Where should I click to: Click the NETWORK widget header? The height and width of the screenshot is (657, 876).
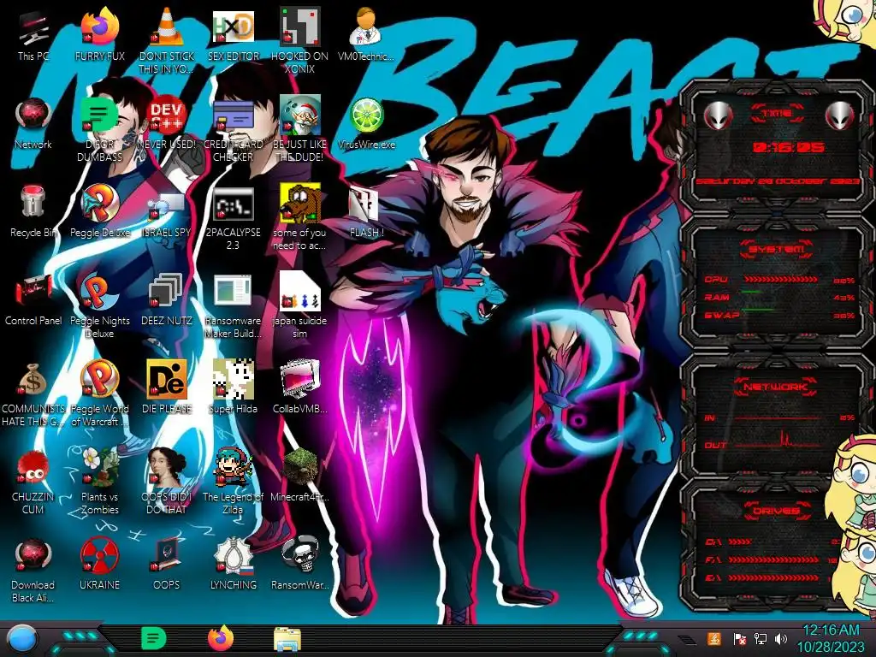(x=777, y=387)
